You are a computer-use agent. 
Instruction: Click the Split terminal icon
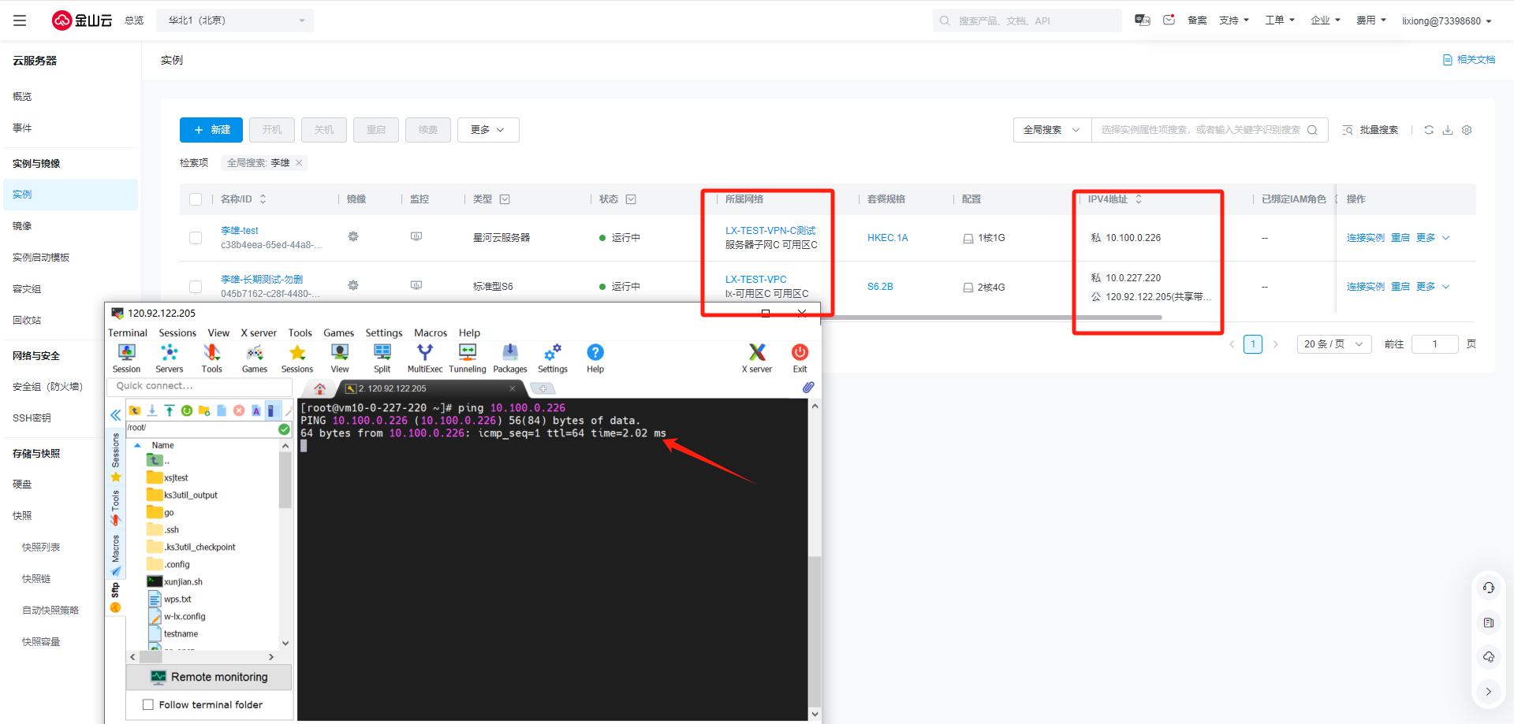pos(382,358)
